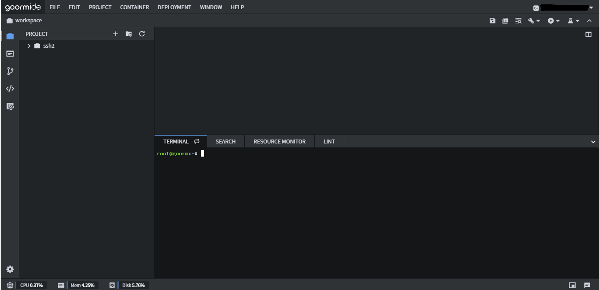Open the DEPLOYMENT menu

pyautogui.click(x=174, y=7)
